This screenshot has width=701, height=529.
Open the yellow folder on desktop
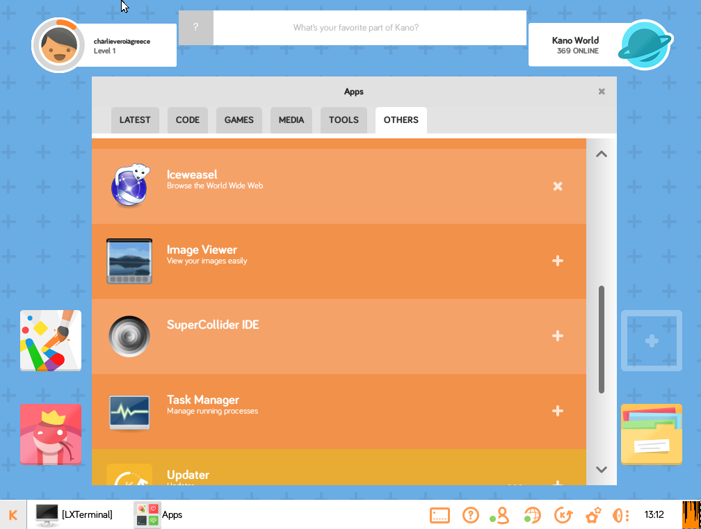tap(652, 434)
